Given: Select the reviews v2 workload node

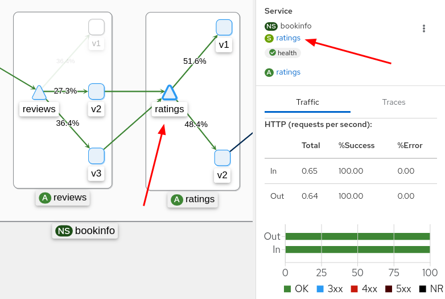Looking at the screenshot, I should [96, 91].
